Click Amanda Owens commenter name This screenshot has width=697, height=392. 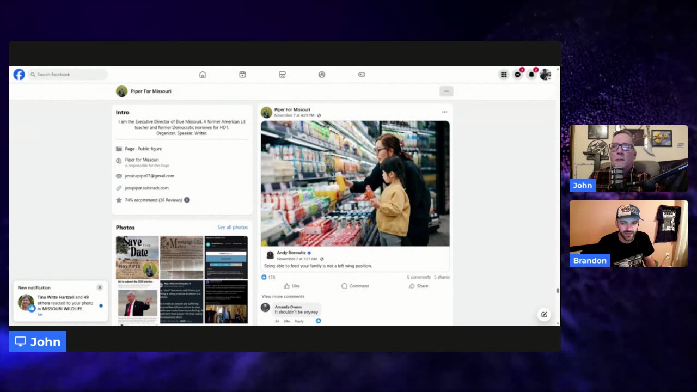click(x=288, y=307)
